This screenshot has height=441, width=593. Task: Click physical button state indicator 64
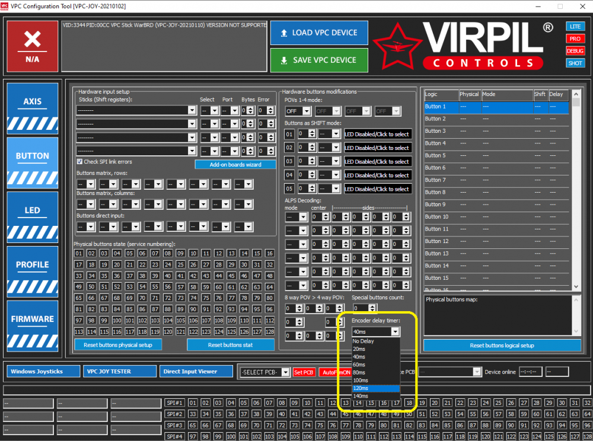click(270, 287)
